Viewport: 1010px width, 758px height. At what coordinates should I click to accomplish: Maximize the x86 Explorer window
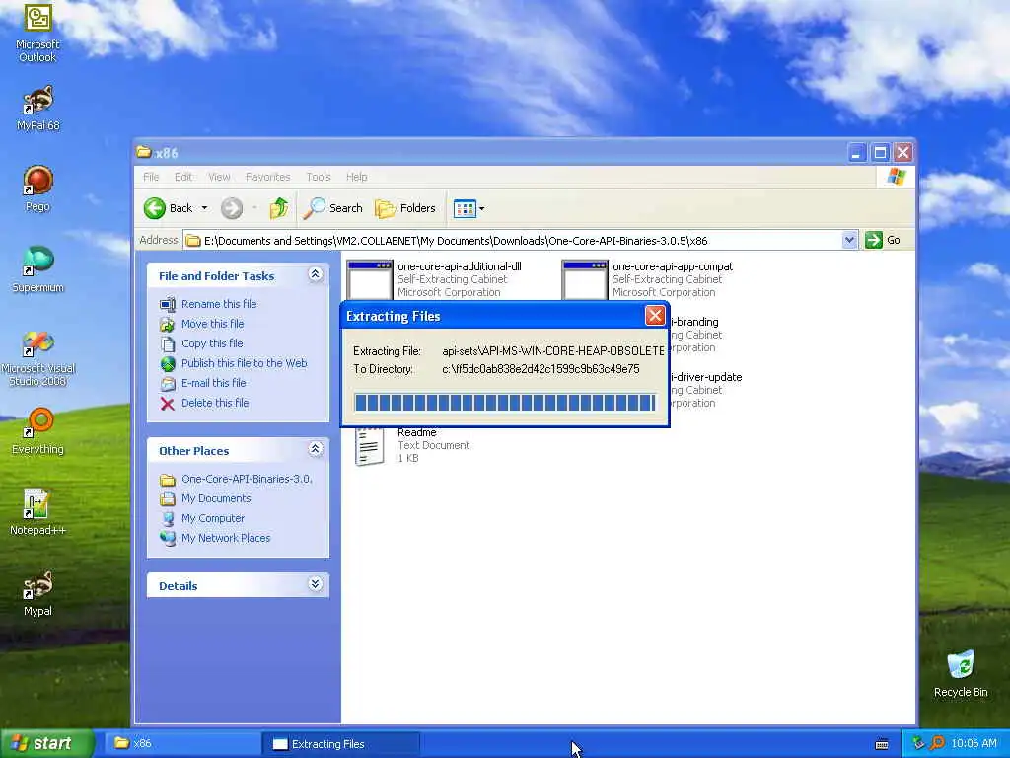pyautogui.click(x=880, y=153)
